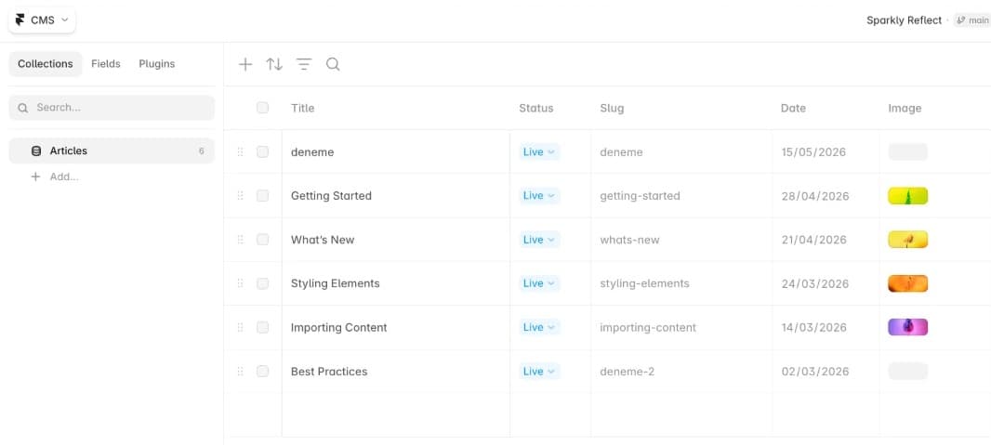Screen dimensions: 991x445
Task: Check the Getting Started row checkbox
Action: [262, 196]
